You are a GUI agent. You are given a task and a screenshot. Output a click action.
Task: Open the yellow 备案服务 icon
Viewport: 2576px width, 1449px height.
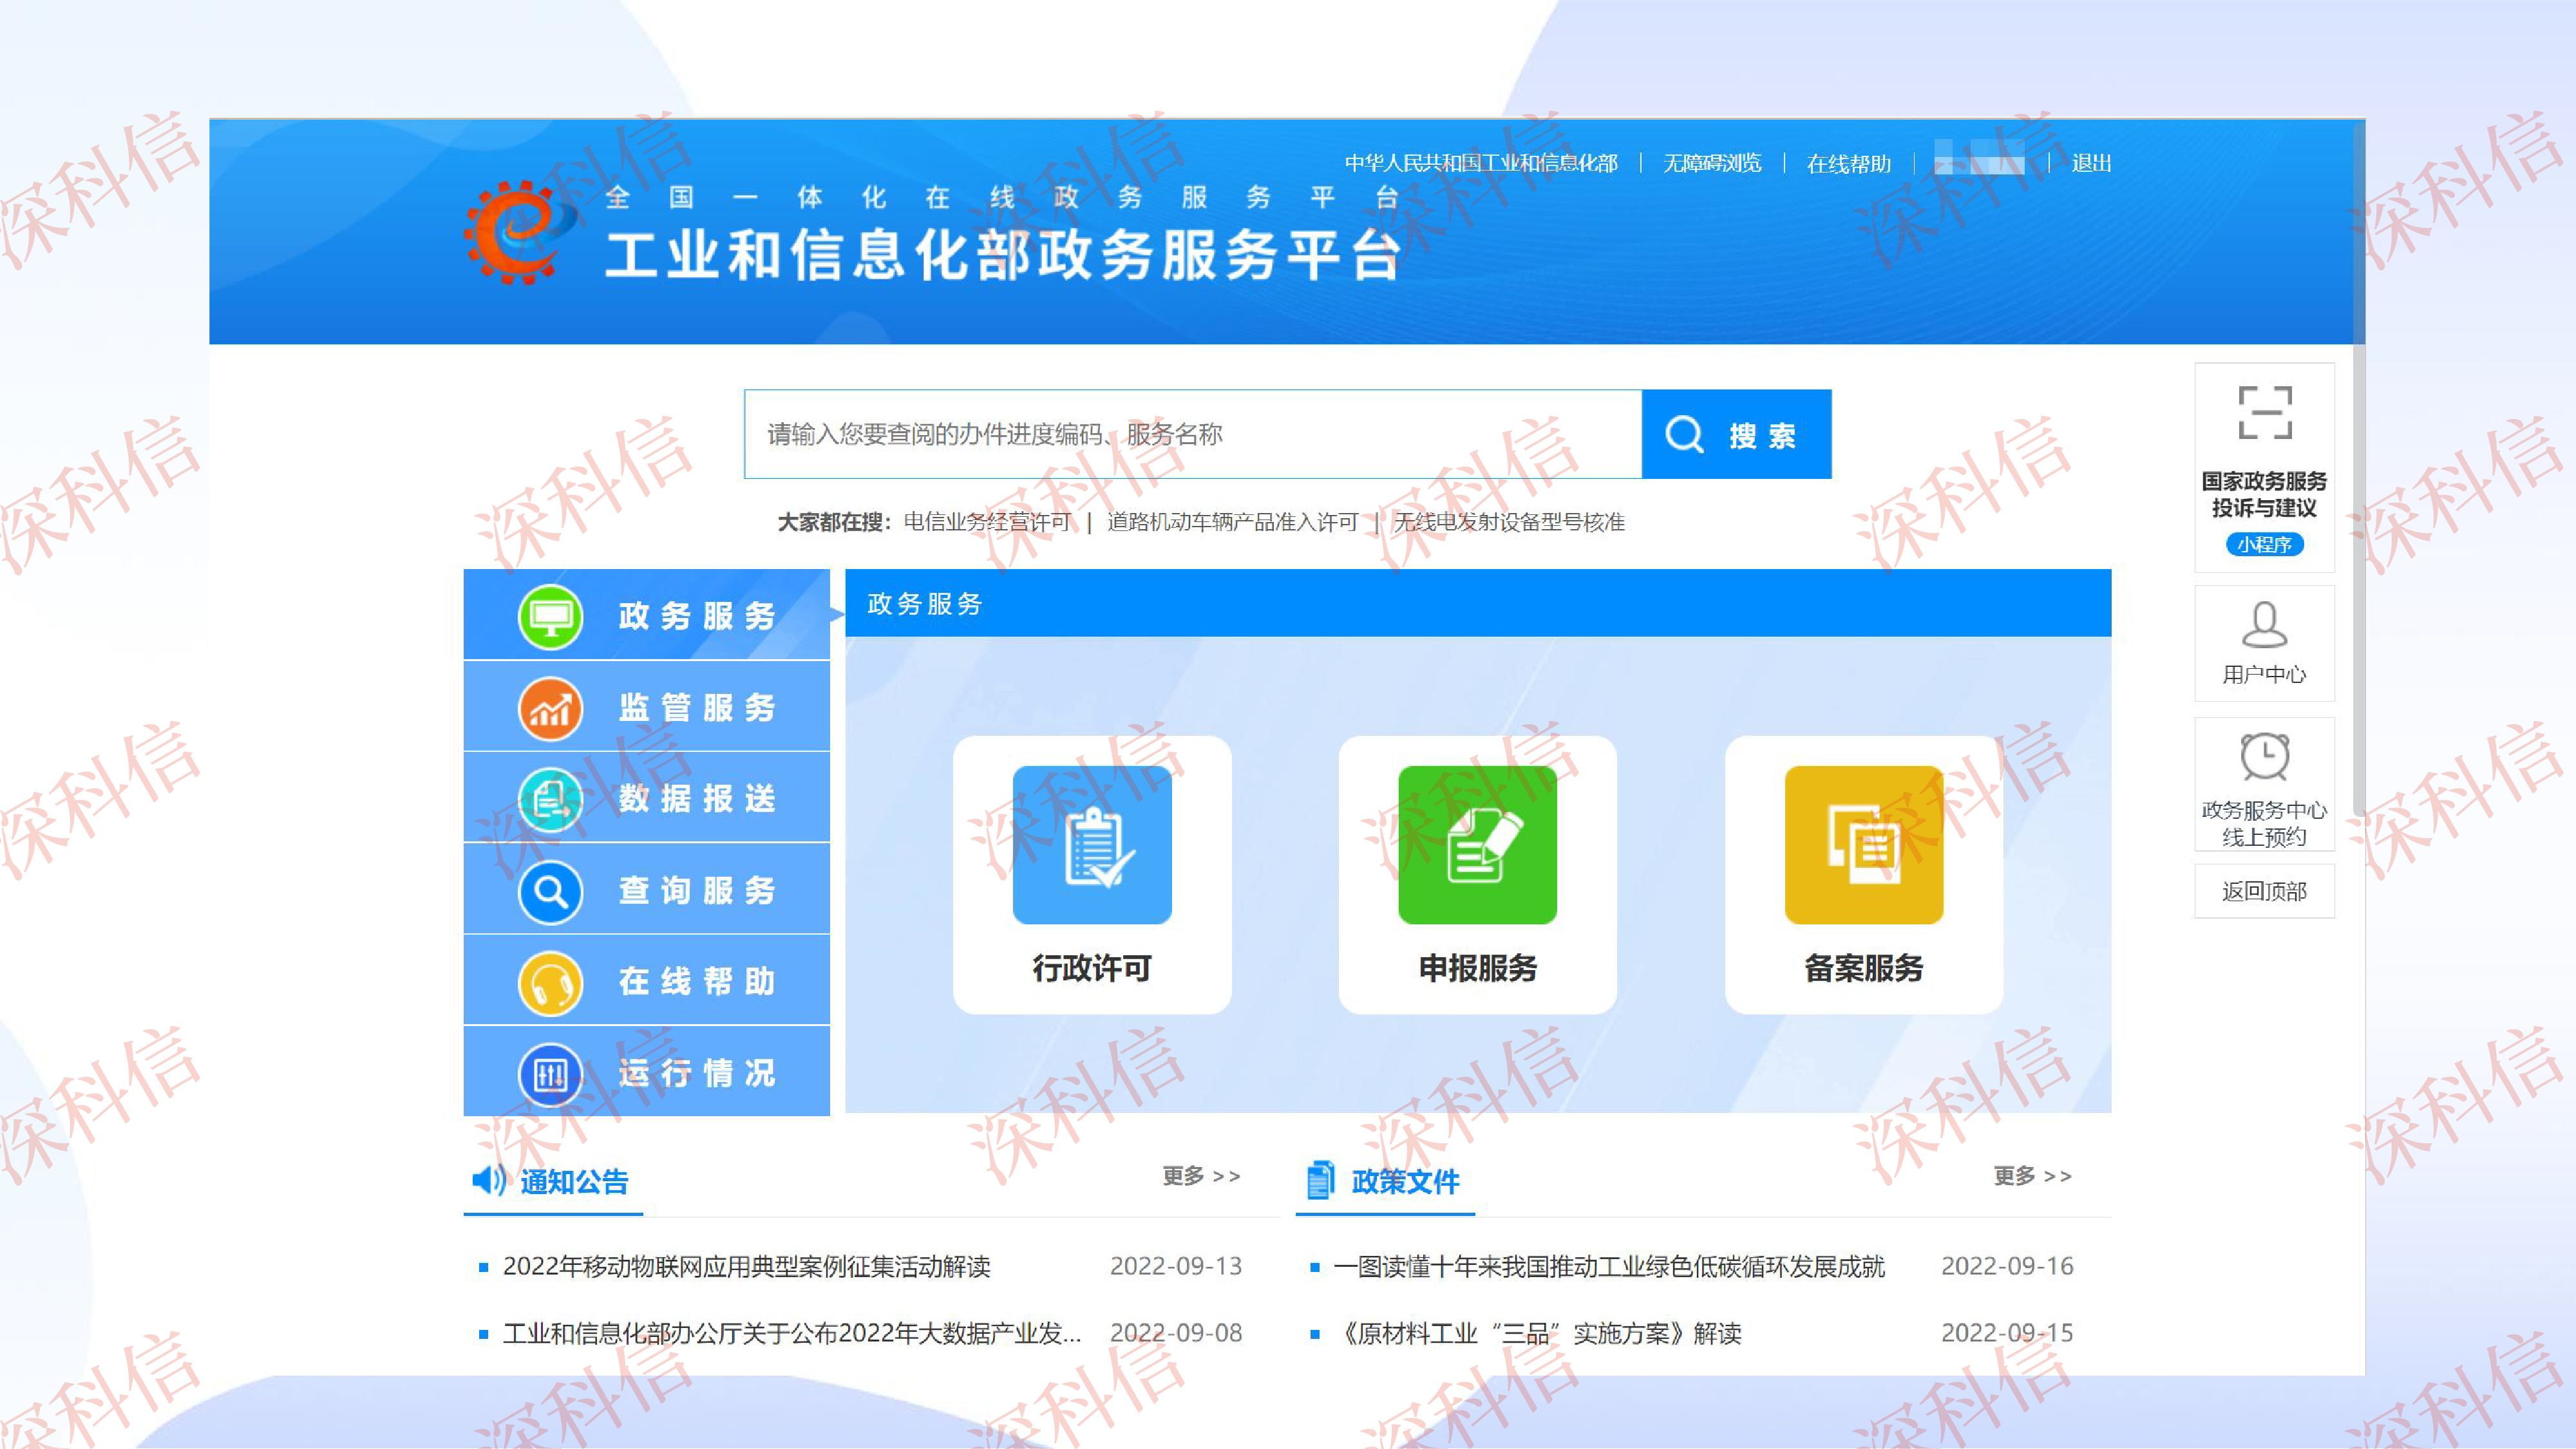pyautogui.click(x=1863, y=845)
